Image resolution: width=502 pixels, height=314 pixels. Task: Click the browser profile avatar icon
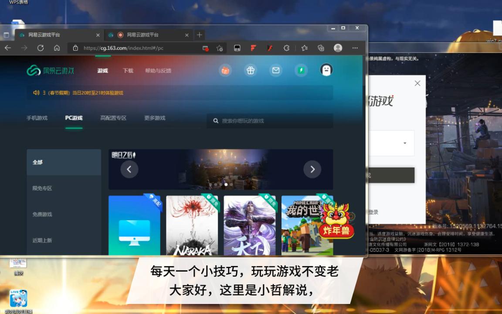point(338,48)
